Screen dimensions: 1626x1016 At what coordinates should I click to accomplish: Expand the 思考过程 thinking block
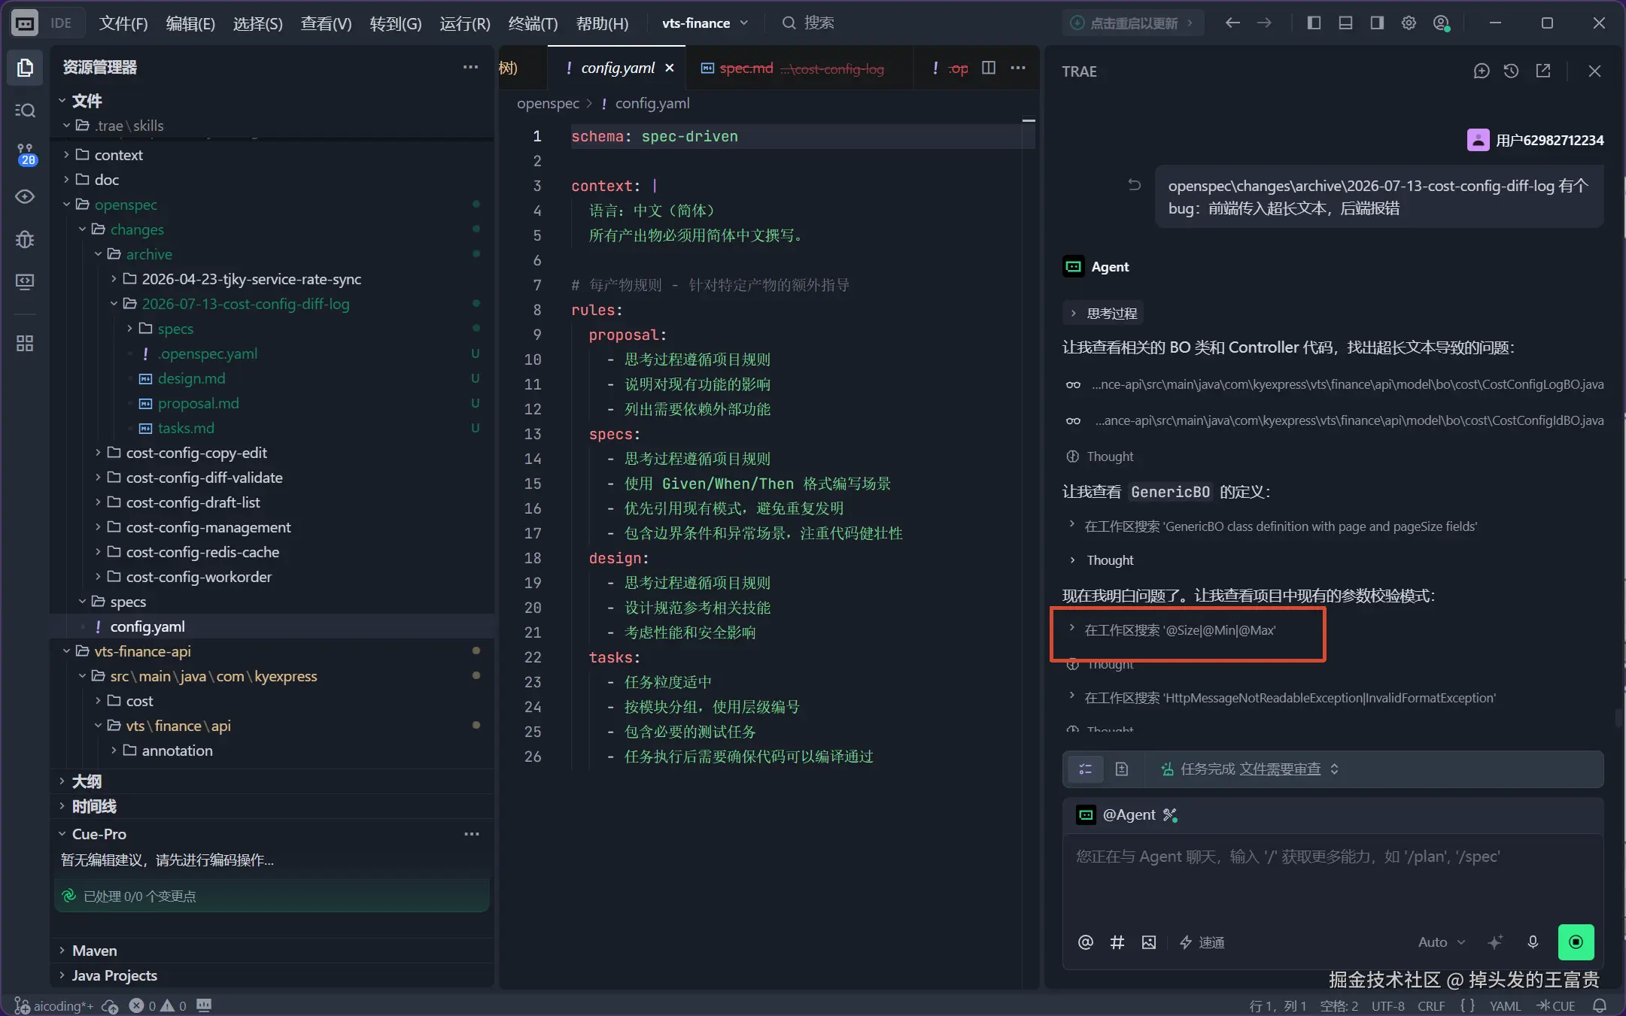pos(1103,314)
